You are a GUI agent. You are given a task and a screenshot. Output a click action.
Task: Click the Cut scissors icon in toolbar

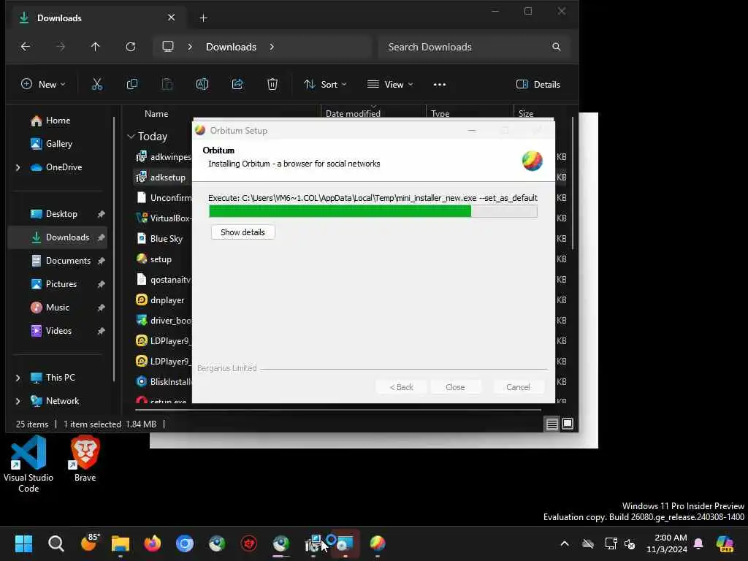point(97,85)
